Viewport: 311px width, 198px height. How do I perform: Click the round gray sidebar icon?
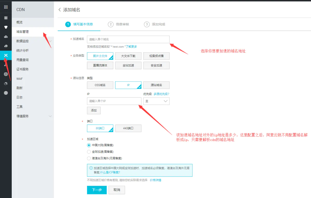(6, 93)
